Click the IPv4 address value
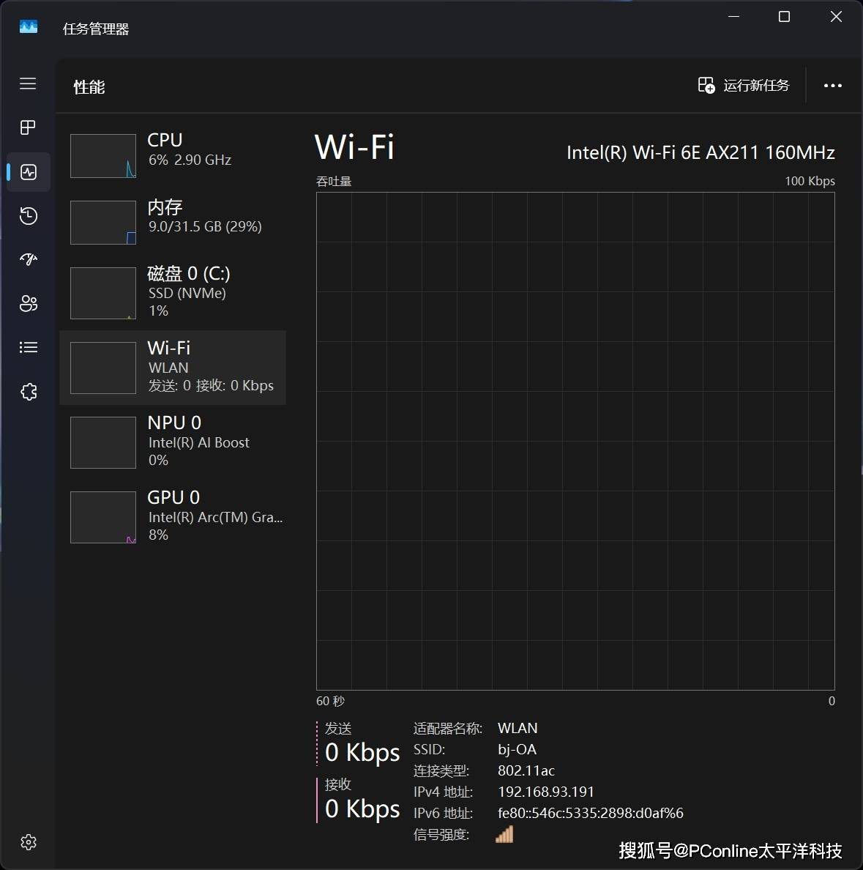 [545, 792]
